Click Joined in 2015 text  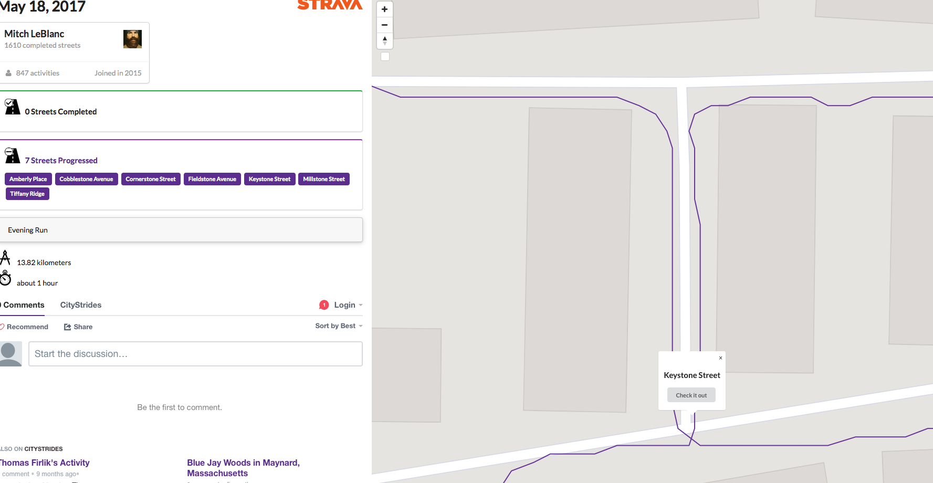click(118, 73)
